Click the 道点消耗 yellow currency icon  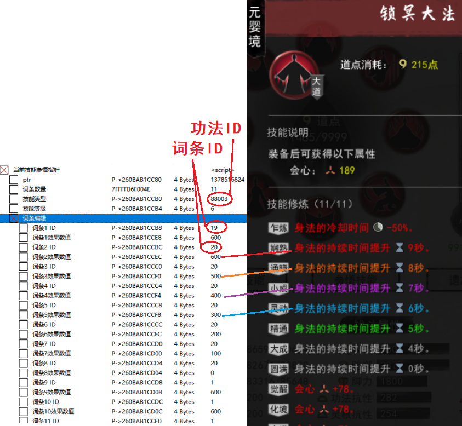pos(403,65)
